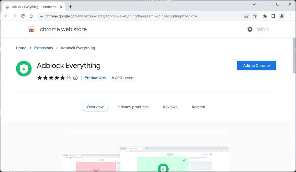Open the Reviews tab
Screen dimensions: 296x172
[x=170, y=107]
